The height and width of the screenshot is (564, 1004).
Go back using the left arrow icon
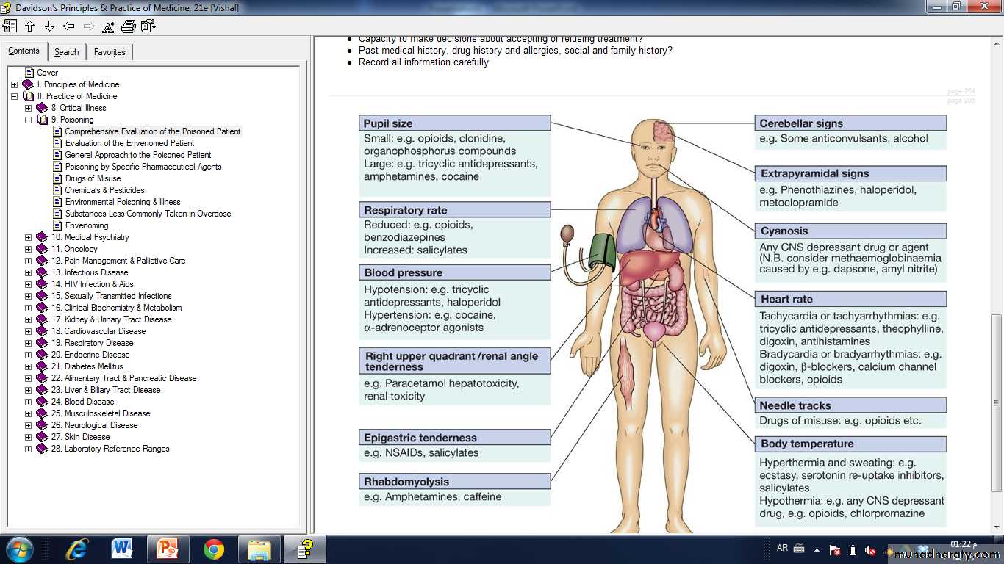click(69, 26)
